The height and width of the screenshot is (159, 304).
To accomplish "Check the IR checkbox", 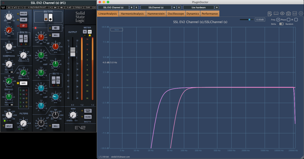I will pyautogui.click(x=296, y=20).
